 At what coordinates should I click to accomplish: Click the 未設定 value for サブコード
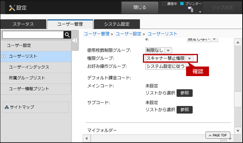click(x=152, y=102)
